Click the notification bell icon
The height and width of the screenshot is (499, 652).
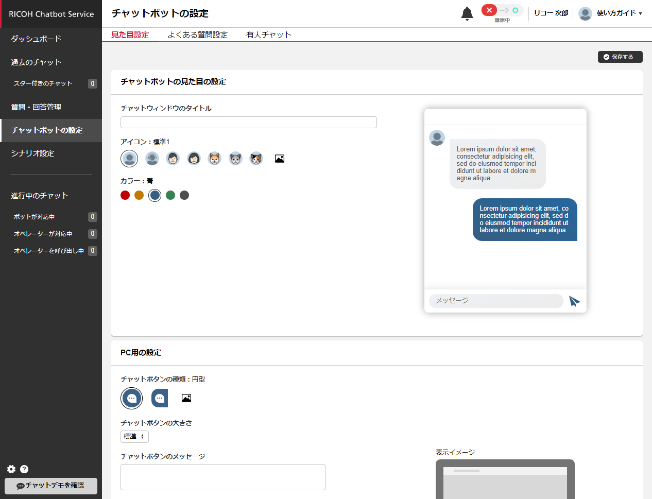[x=467, y=13]
